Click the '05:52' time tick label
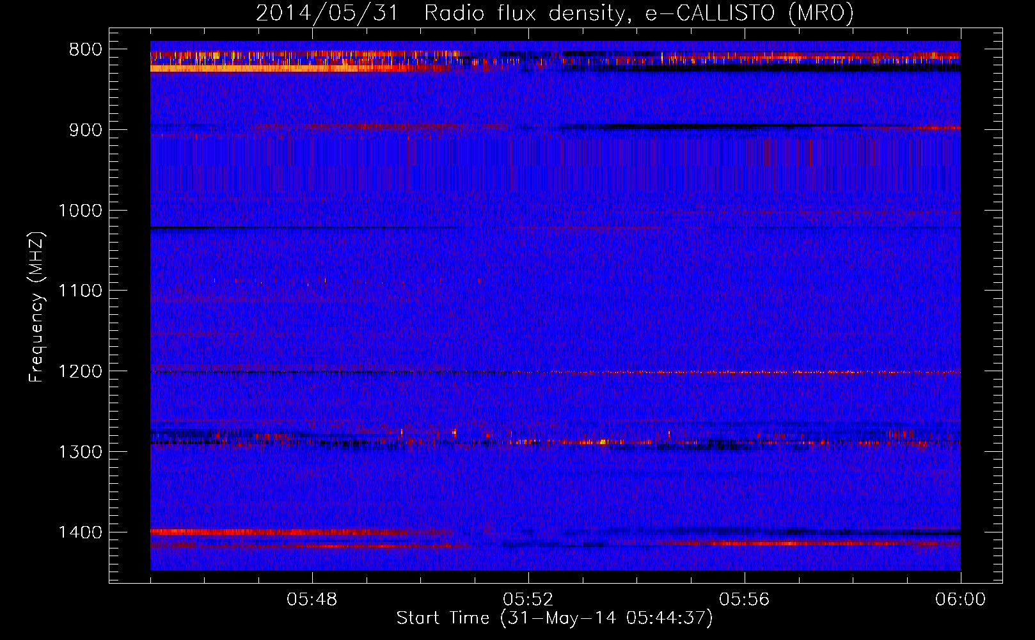 (528, 600)
